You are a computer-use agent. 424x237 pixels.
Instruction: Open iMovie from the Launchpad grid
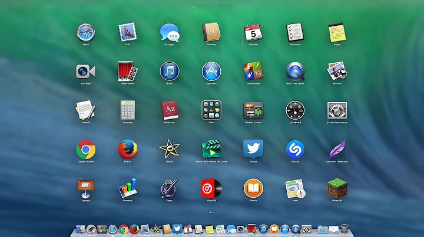point(170,149)
